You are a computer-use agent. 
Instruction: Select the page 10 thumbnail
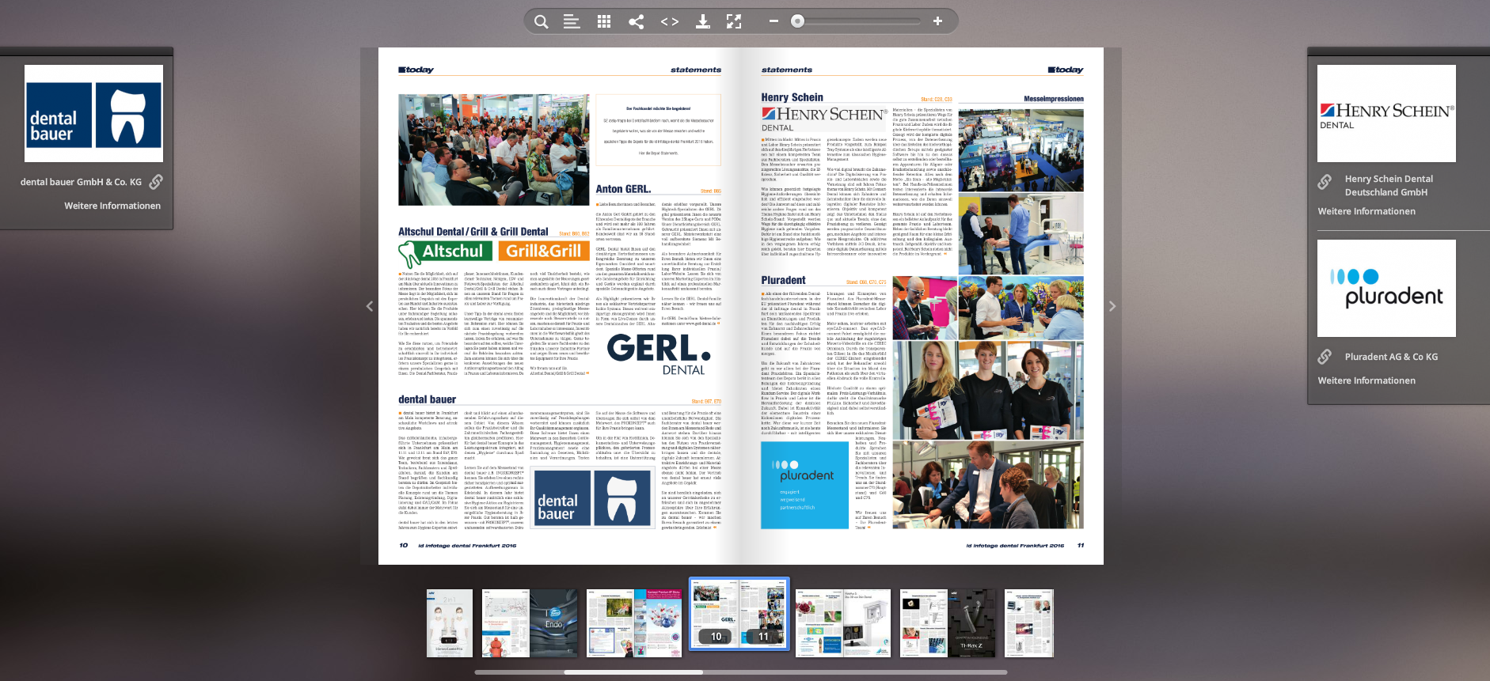[x=715, y=614]
